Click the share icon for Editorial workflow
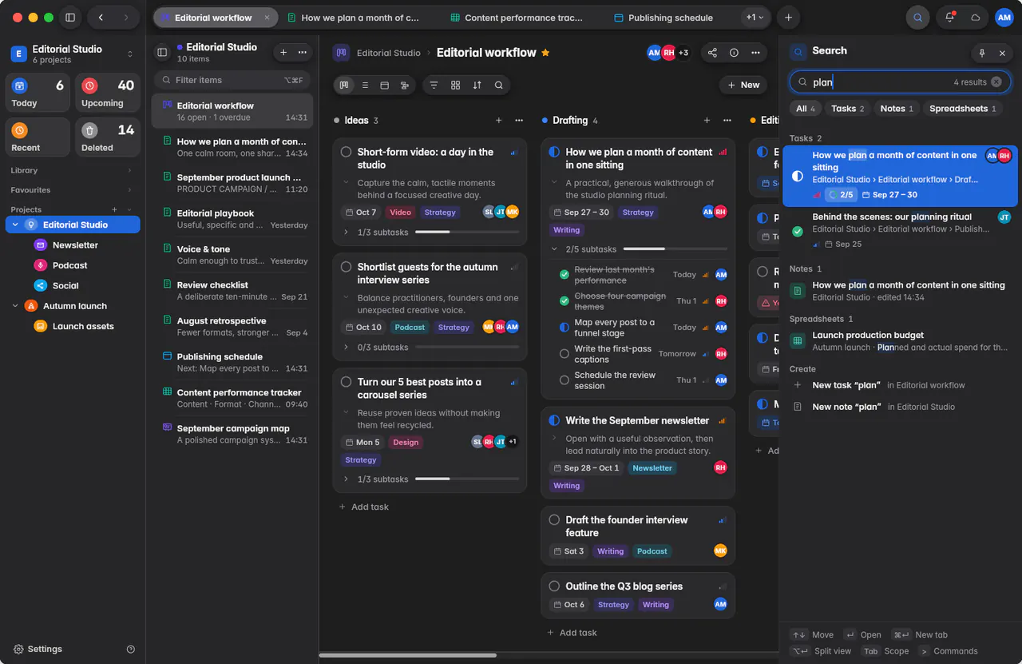1022x664 pixels. click(x=712, y=53)
